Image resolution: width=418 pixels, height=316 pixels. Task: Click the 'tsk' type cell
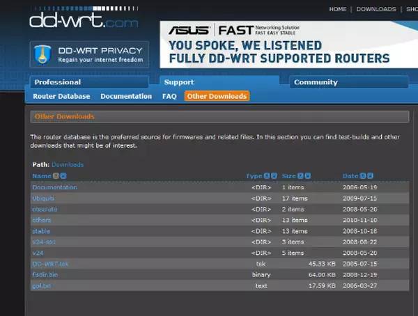pyautogui.click(x=261, y=264)
